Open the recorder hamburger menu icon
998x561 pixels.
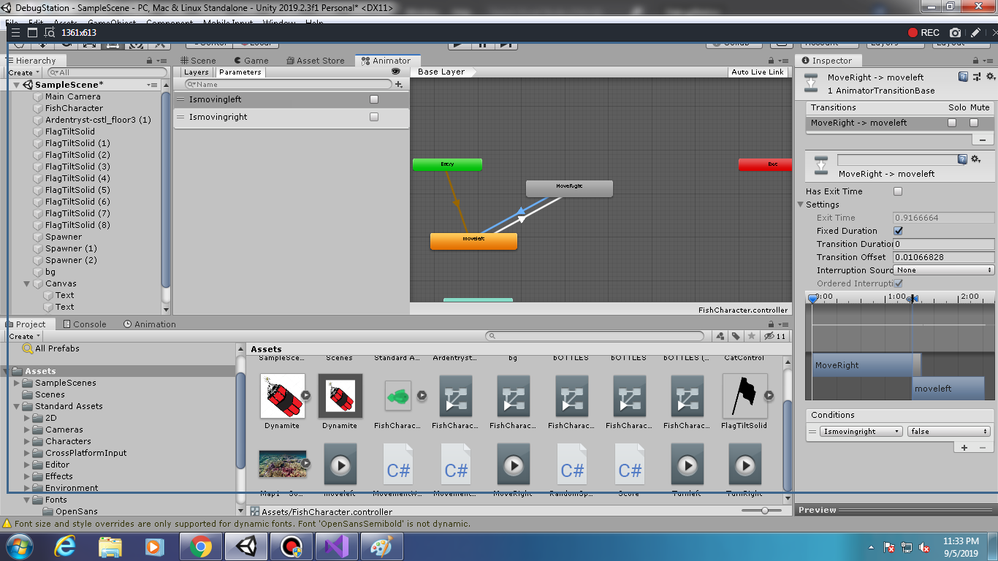coord(15,33)
